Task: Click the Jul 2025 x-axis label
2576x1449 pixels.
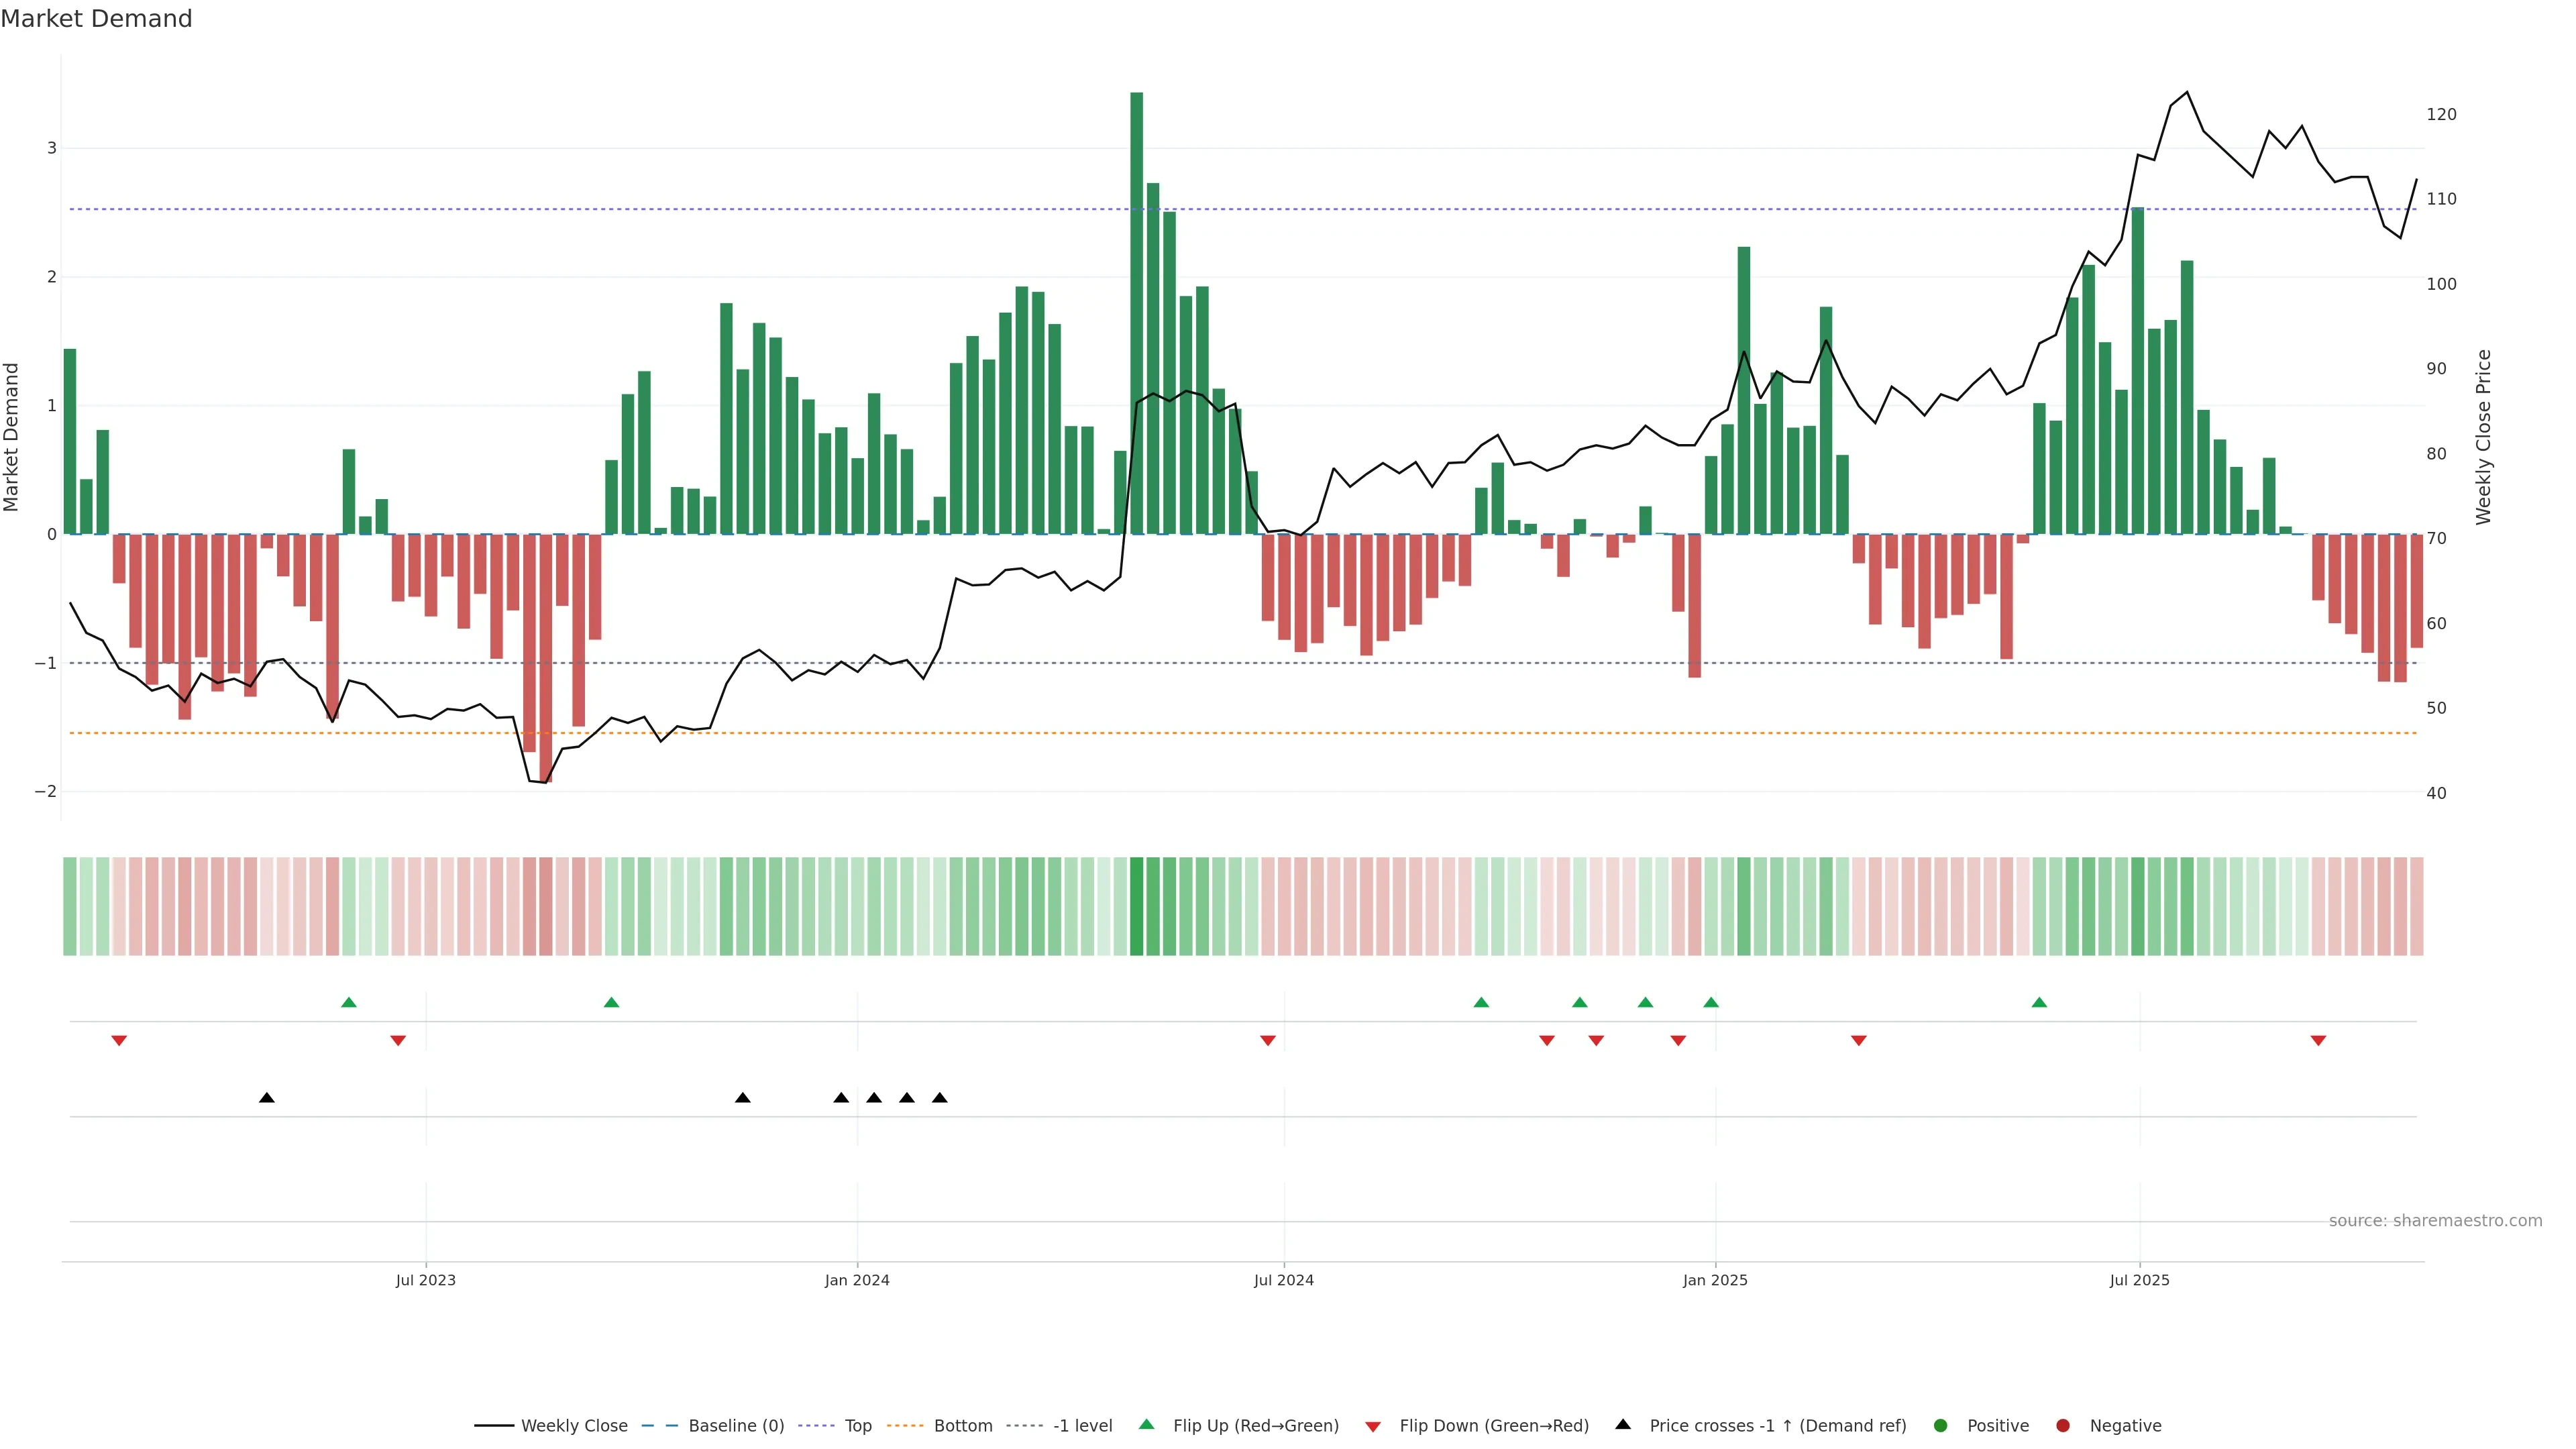Action: pyautogui.click(x=2139, y=1280)
